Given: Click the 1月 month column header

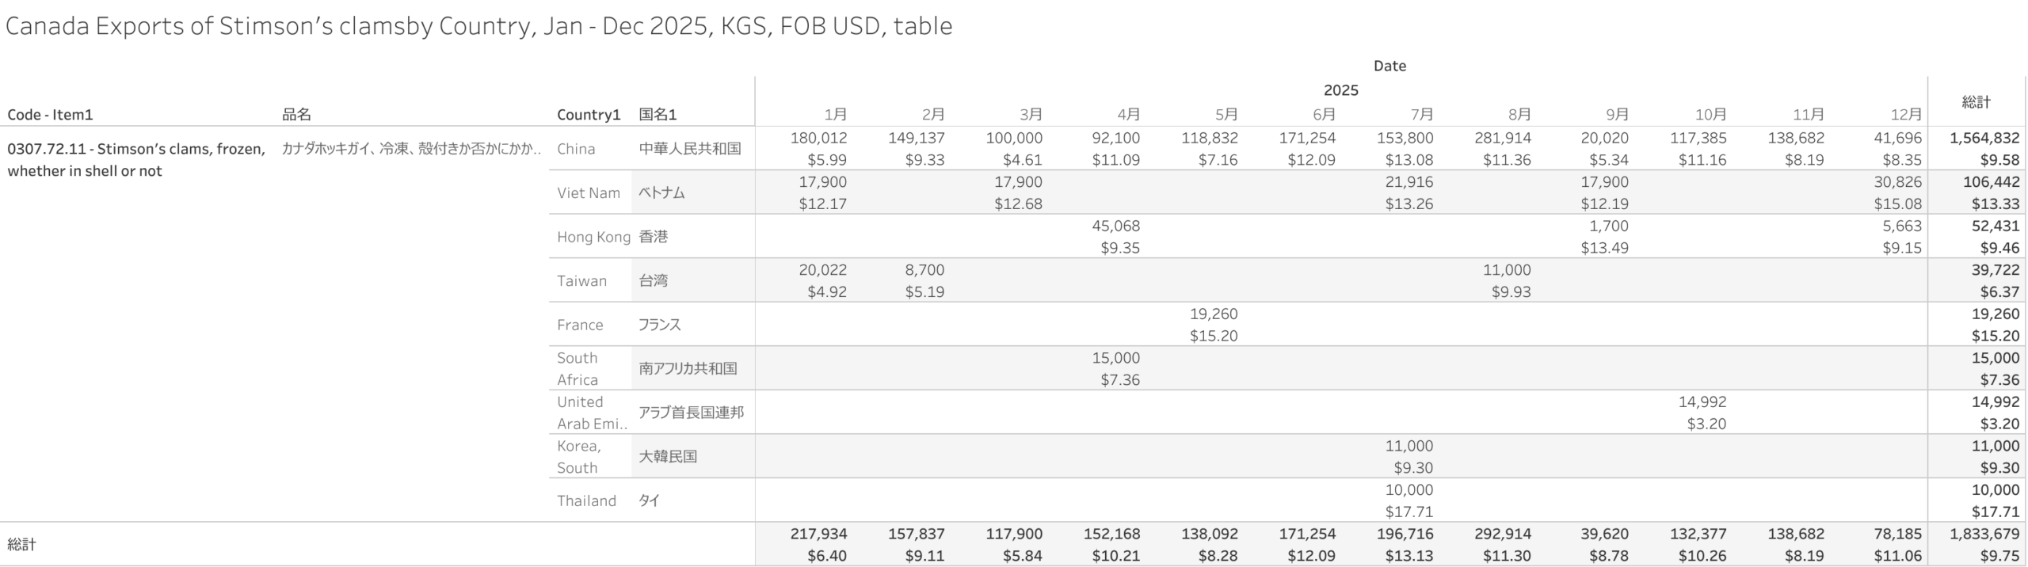Looking at the screenshot, I should [x=835, y=115].
